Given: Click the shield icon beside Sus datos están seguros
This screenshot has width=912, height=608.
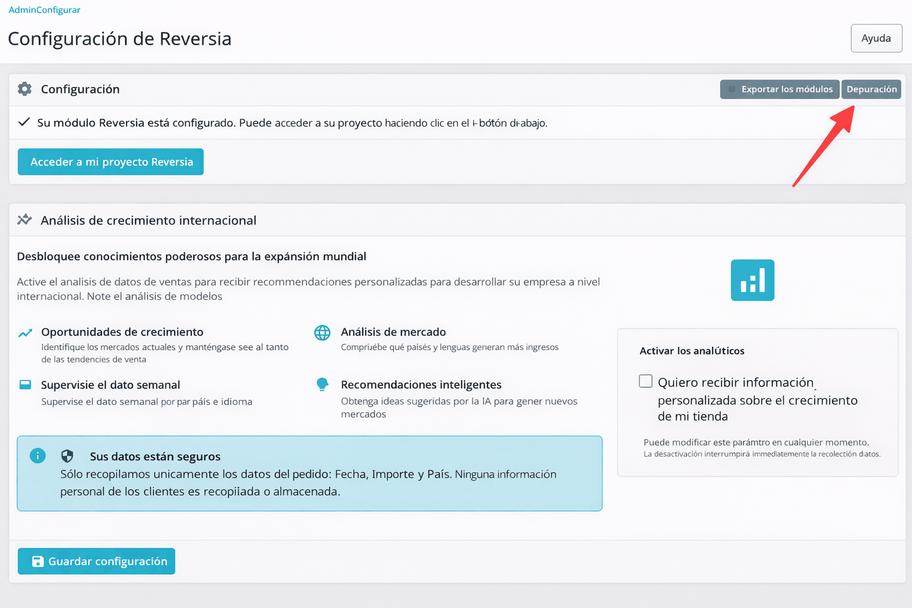Looking at the screenshot, I should click(67, 455).
